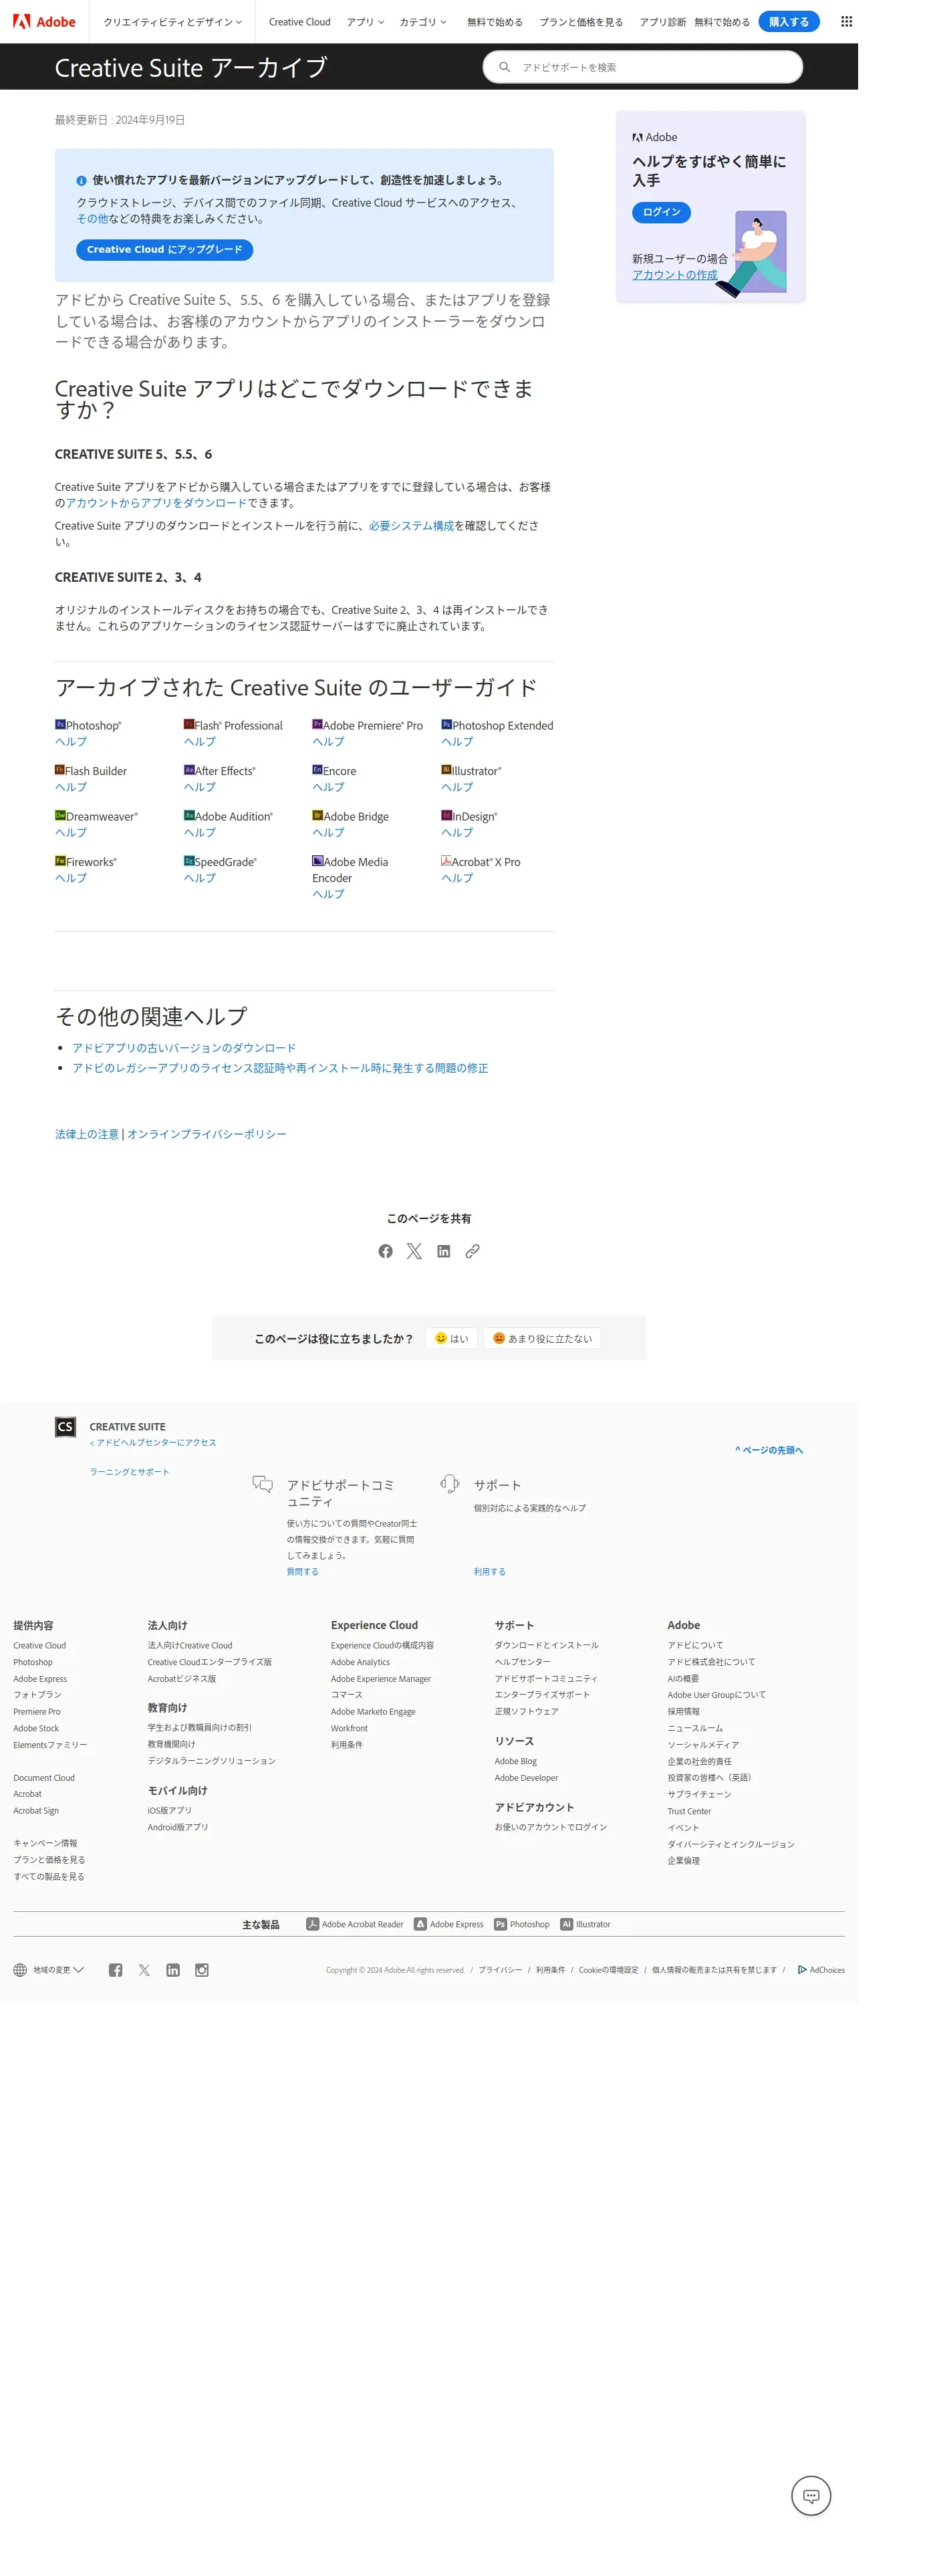Click the Adobe Audition product icon

(x=188, y=815)
